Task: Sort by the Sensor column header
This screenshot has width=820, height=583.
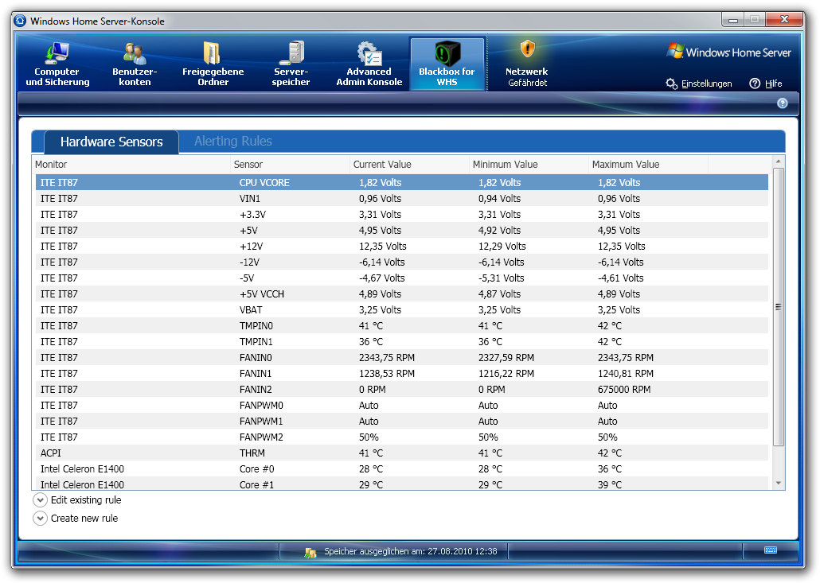Action: pos(291,164)
